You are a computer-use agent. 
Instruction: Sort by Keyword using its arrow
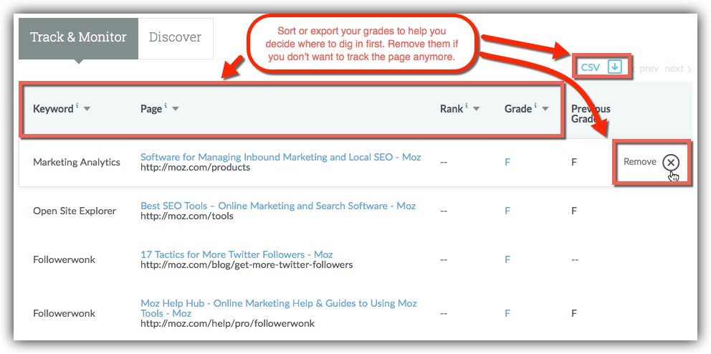[x=87, y=109]
